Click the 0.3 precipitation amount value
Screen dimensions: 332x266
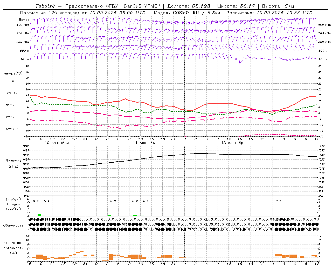point(113,201)
